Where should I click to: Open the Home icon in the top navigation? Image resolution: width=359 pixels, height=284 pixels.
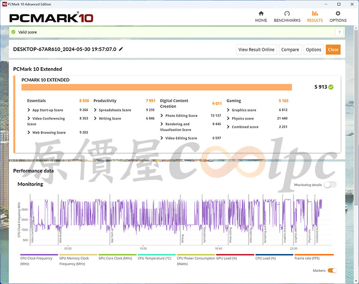(x=261, y=14)
